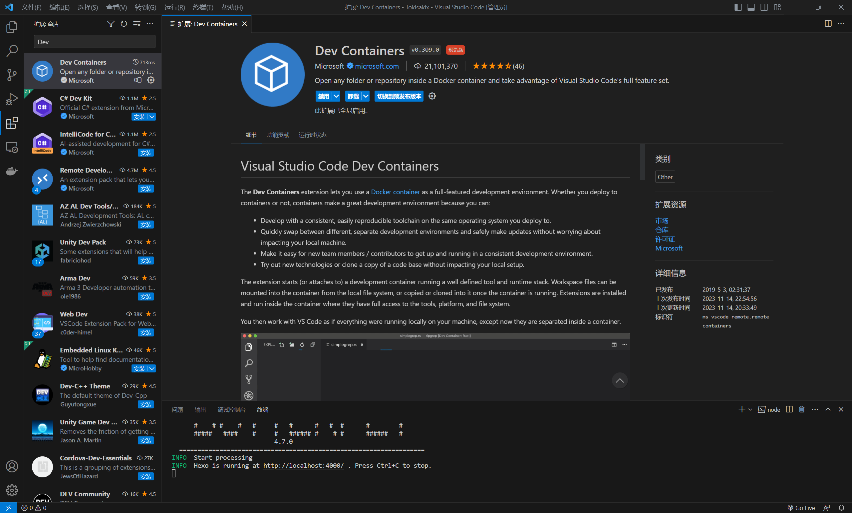
Task: Open Source Control view icon
Action: (x=12, y=75)
